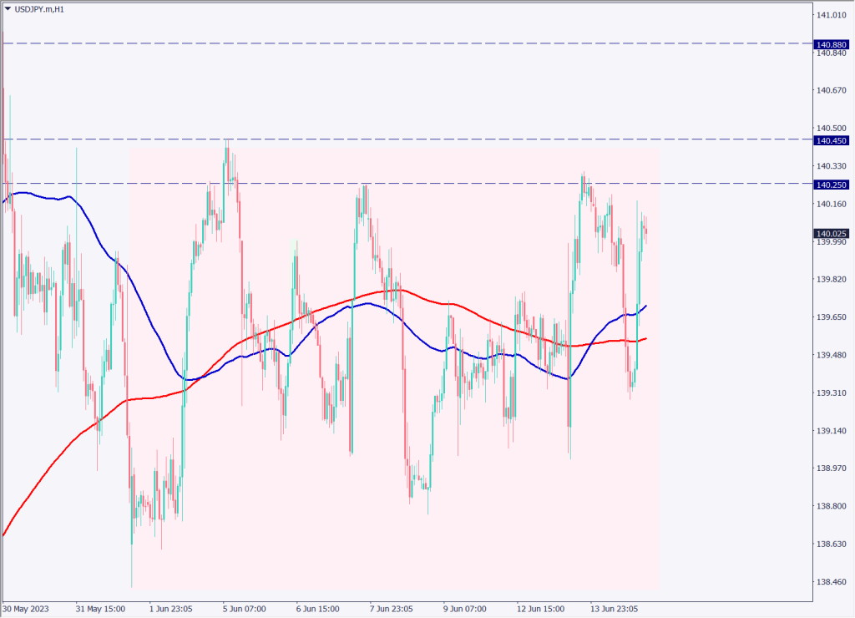Click the 138.970 price scale value
Viewport: 855px width, 618px height.
pos(832,468)
